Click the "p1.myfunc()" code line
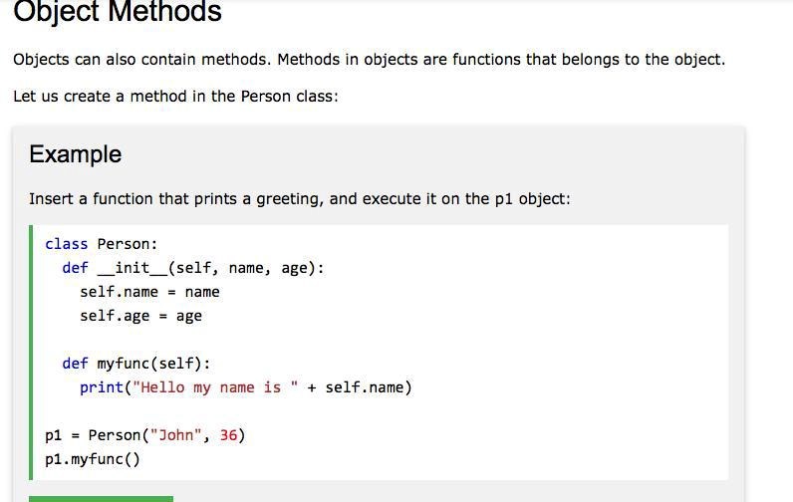 tap(93, 459)
